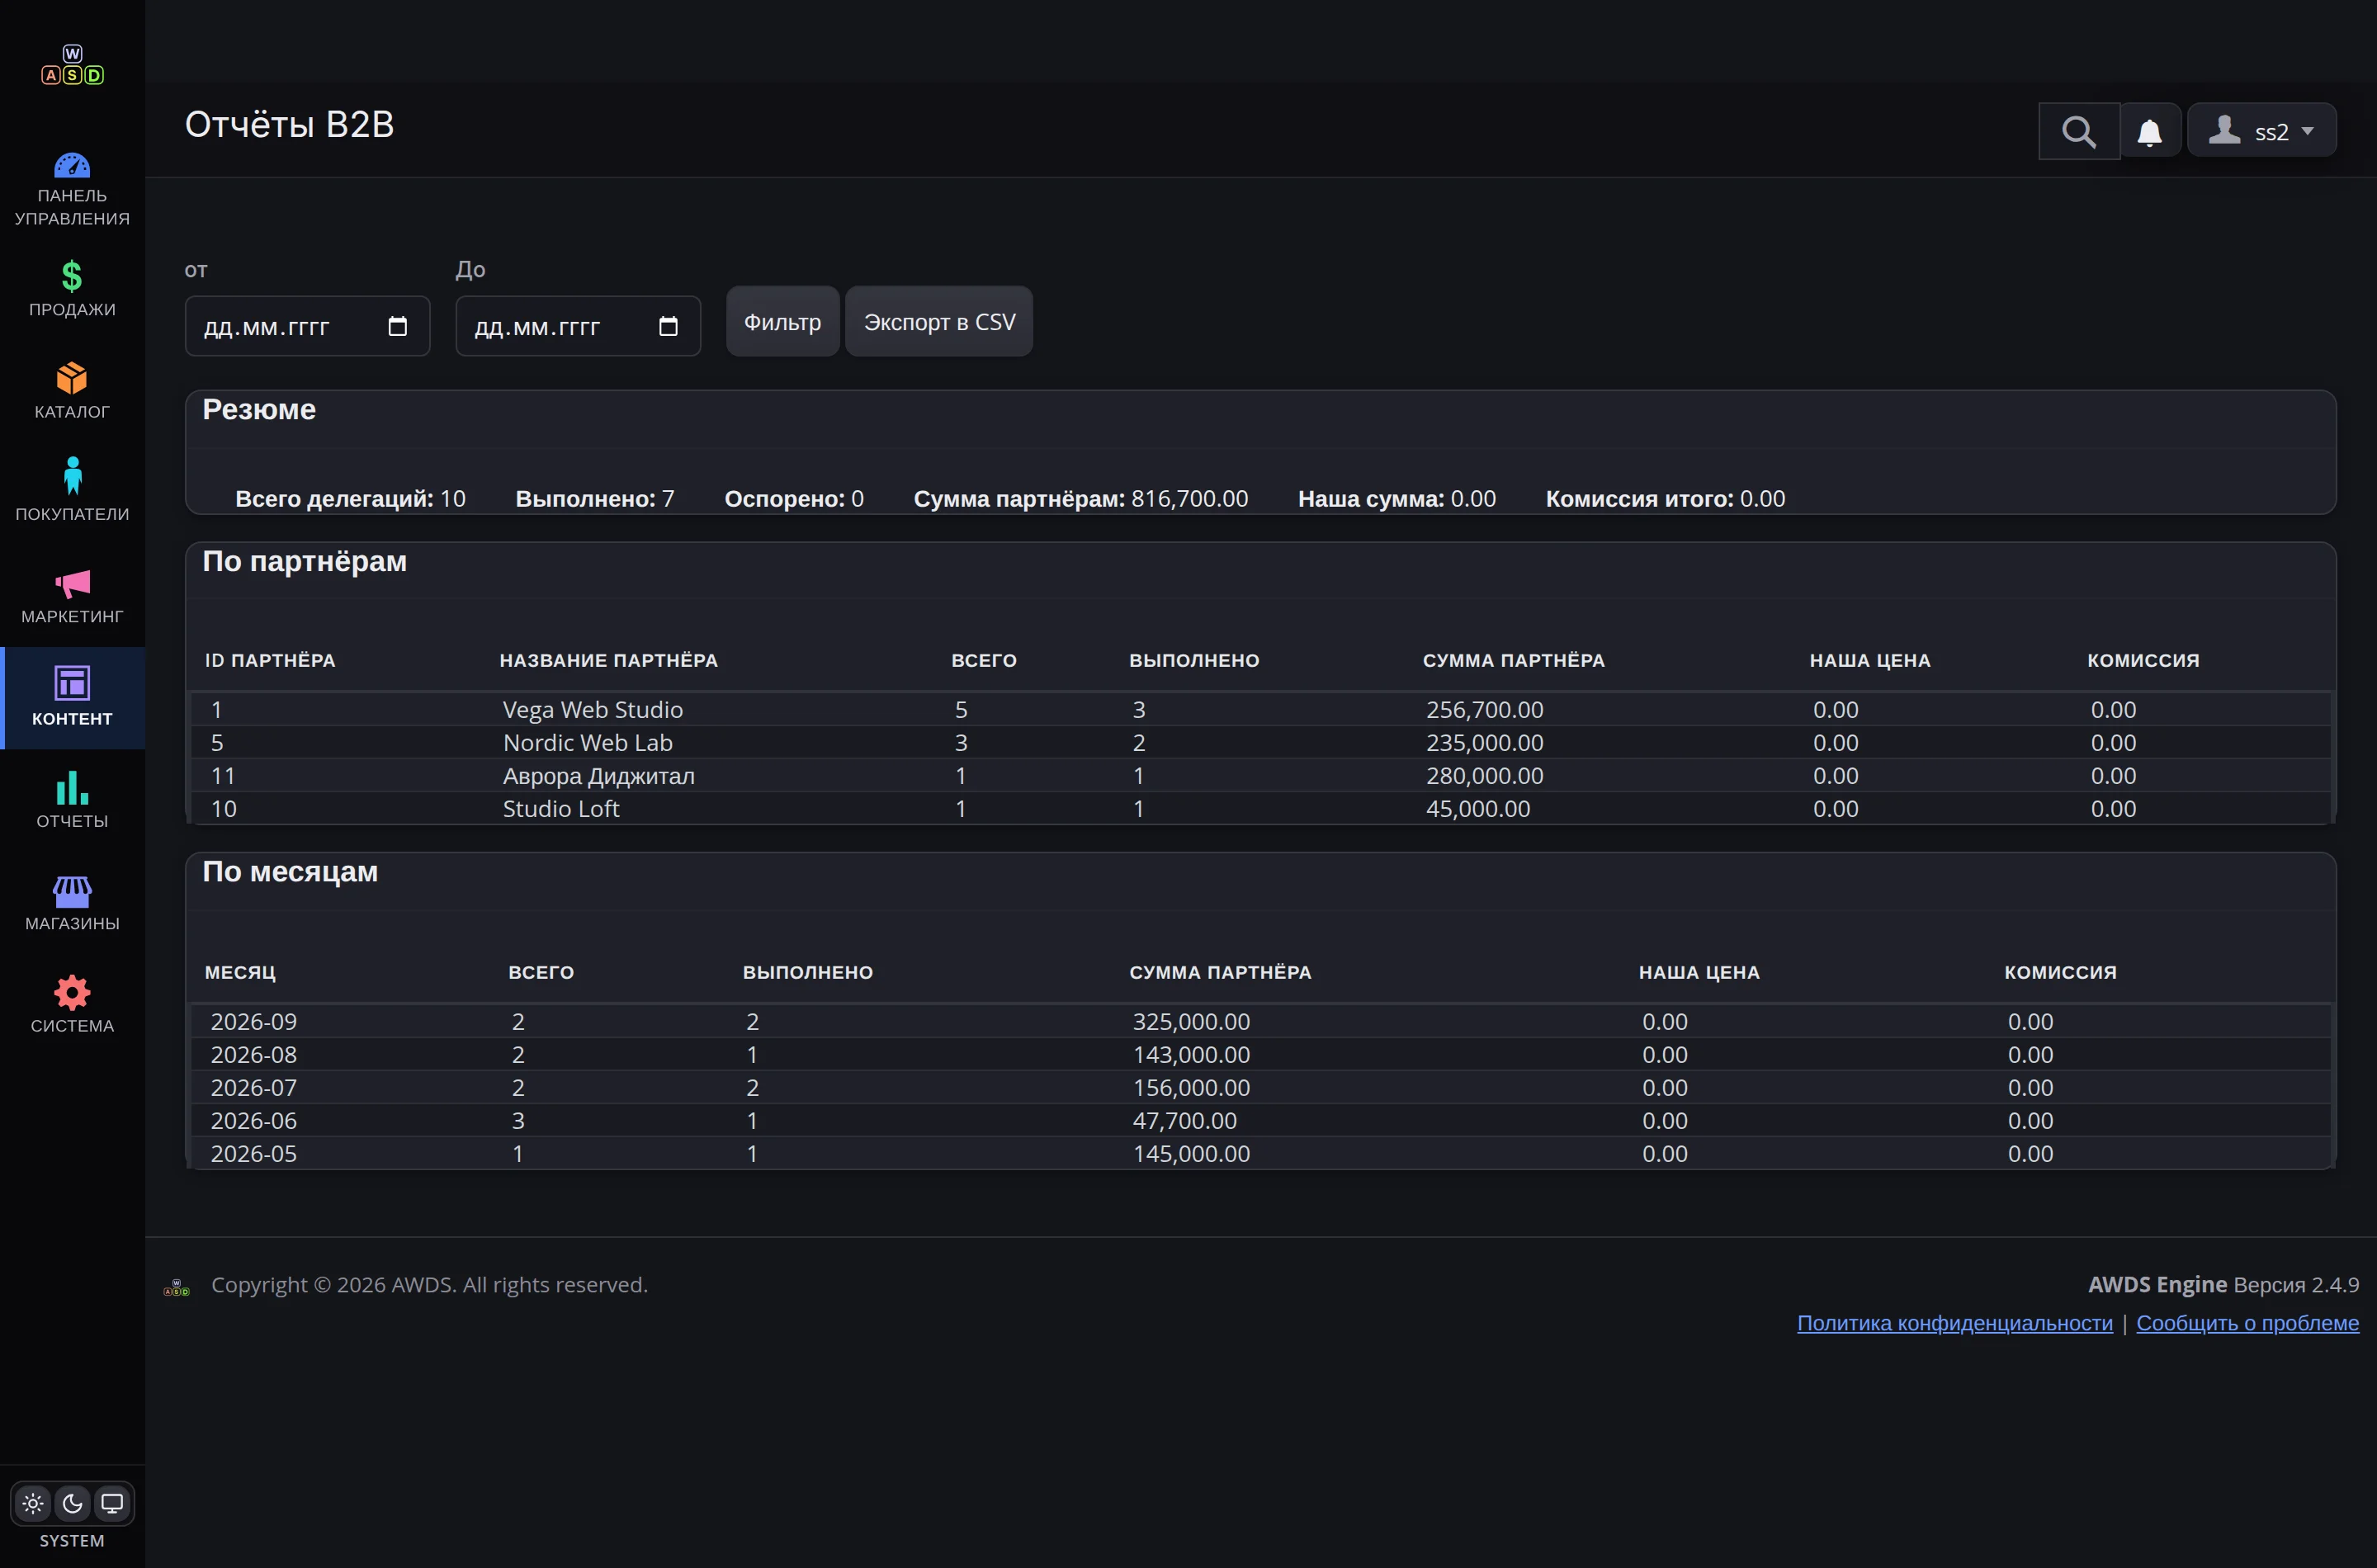Open Магазины storefront icon

tap(72, 891)
